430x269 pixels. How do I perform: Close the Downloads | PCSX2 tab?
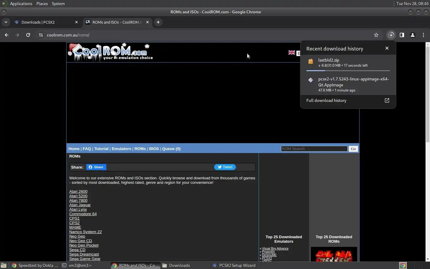pyautogui.click(x=76, y=22)
